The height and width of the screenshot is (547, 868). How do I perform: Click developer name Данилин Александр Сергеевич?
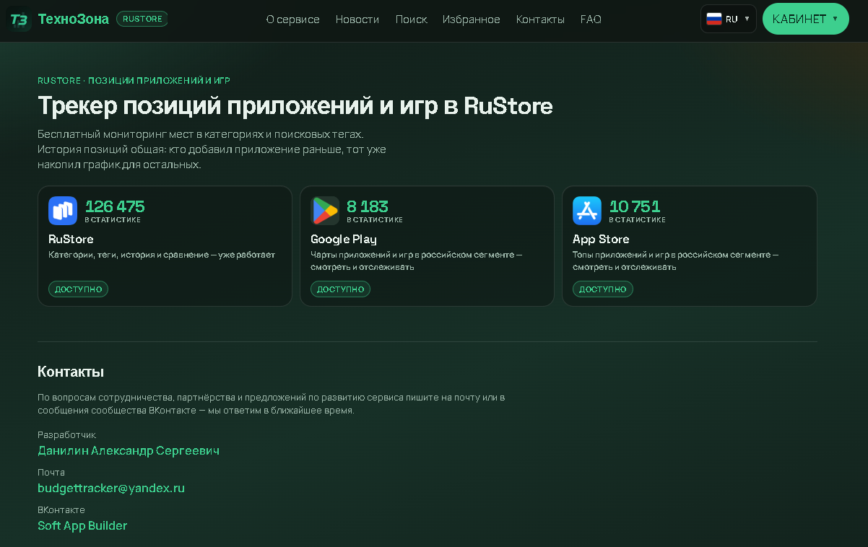pyautogui.click(x=129, y=451)
